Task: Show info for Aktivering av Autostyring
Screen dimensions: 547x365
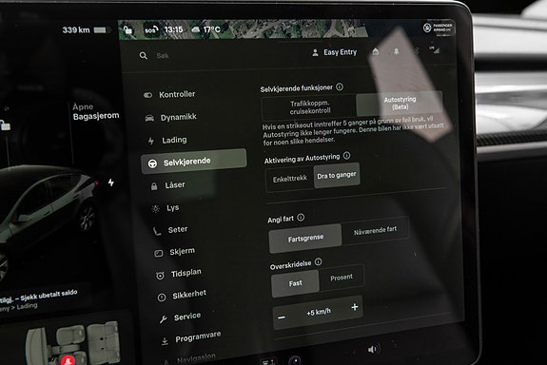Action: (346, 156)
